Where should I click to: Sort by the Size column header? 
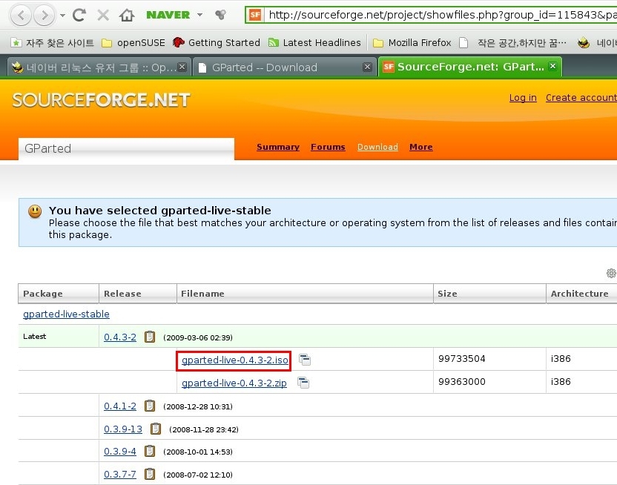(489, 294)
